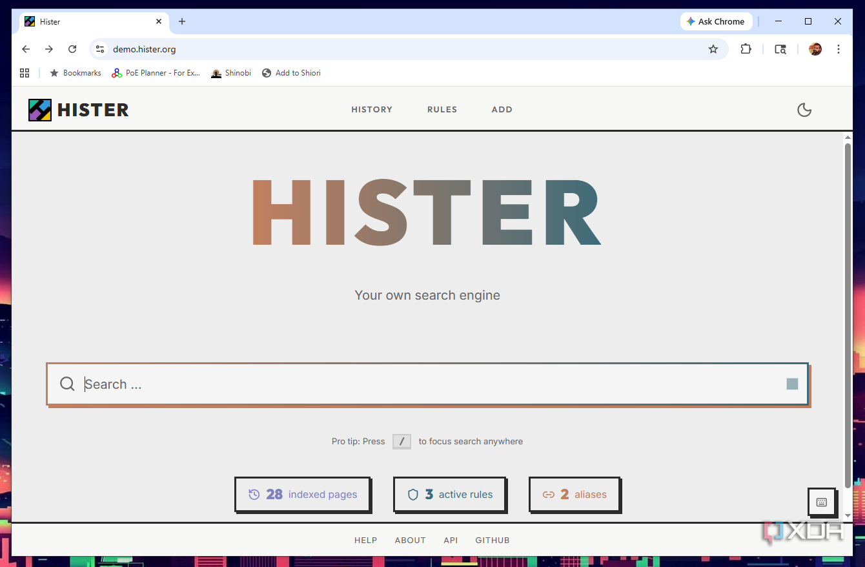The height and width of the screenshot is (567, 865).
Task: Click the 'Your own search engine' tagline
Action: [427, 295]
